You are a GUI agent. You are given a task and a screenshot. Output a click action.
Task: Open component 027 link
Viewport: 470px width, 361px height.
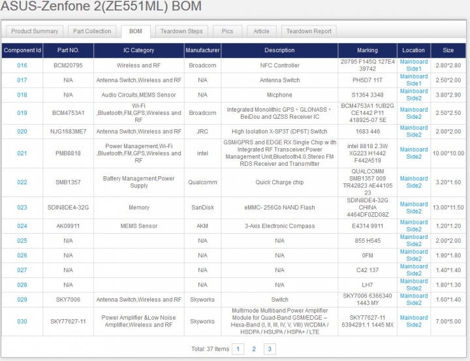tap(22, 270)
